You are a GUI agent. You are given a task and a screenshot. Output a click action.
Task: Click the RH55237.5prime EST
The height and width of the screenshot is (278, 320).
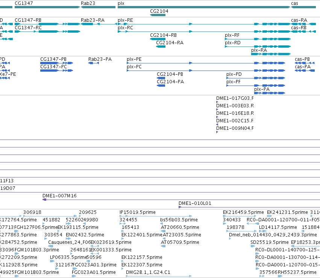coord(280,276)
